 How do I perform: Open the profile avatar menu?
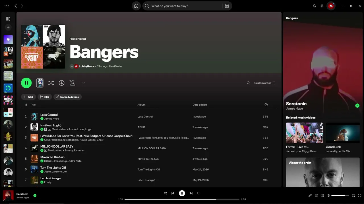click(331, 6)
